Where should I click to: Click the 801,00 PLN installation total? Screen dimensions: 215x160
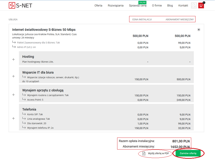click(x=181, y=141)
